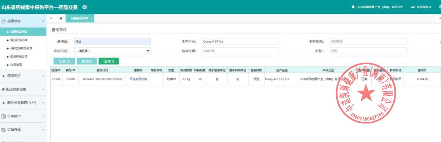Screen dimensions: 441x142
Task: Open the user account icon in header
Action: (x=353, y=7)
